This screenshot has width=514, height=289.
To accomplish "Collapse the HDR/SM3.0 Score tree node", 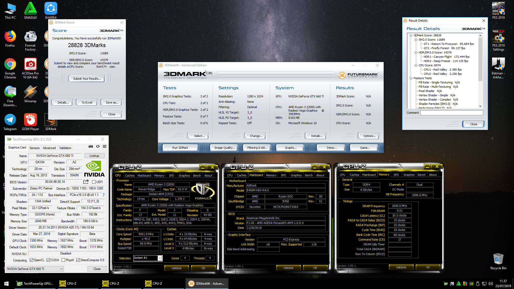I will pos(416,52).
